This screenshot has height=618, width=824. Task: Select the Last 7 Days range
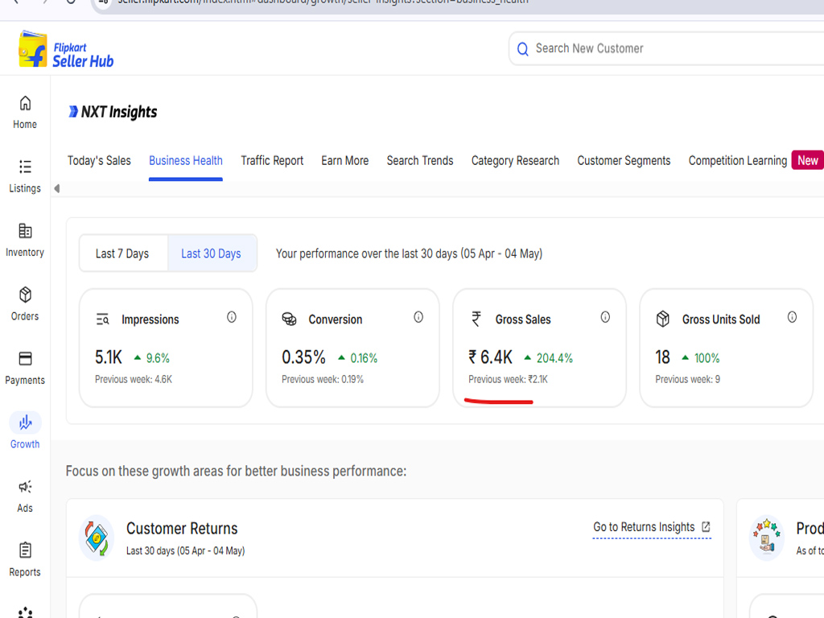coord(122,253)
